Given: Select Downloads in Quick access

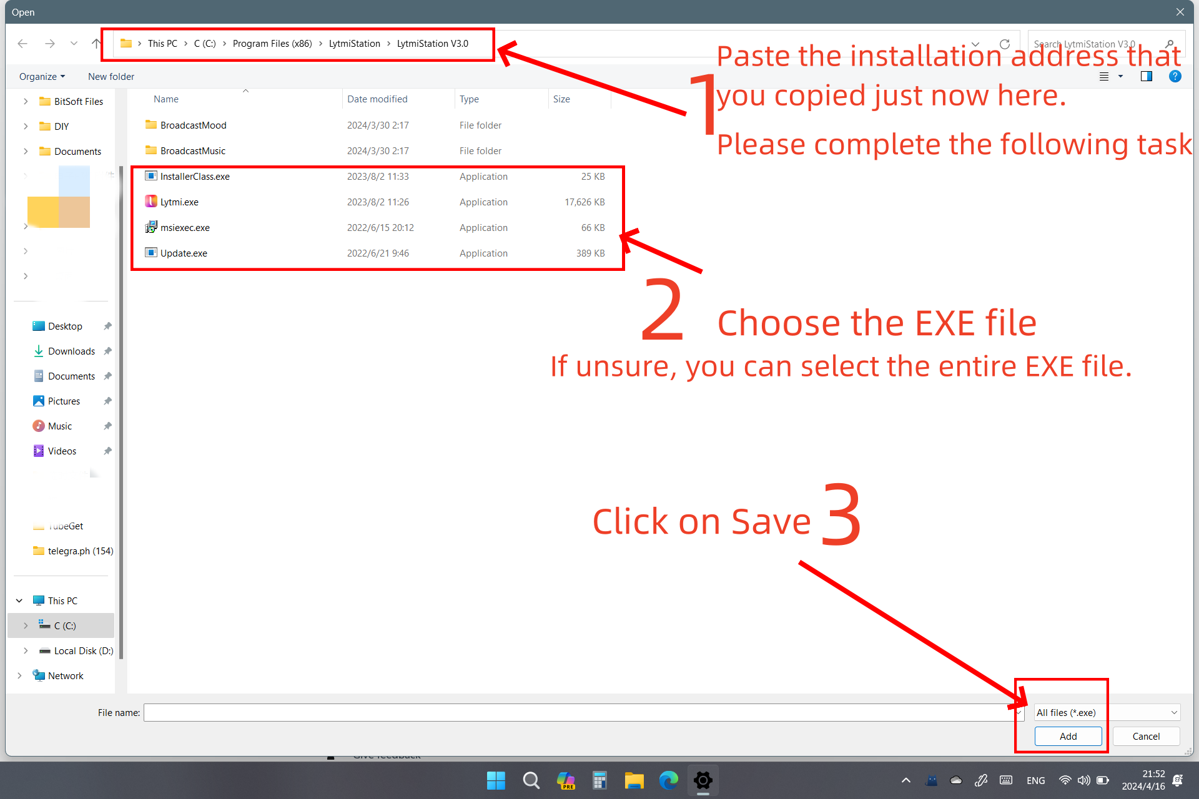Looking at the screenshot, I should coord(71,351).
